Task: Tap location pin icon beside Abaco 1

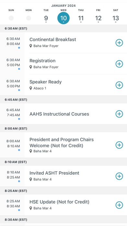Action: coord(31,88)
